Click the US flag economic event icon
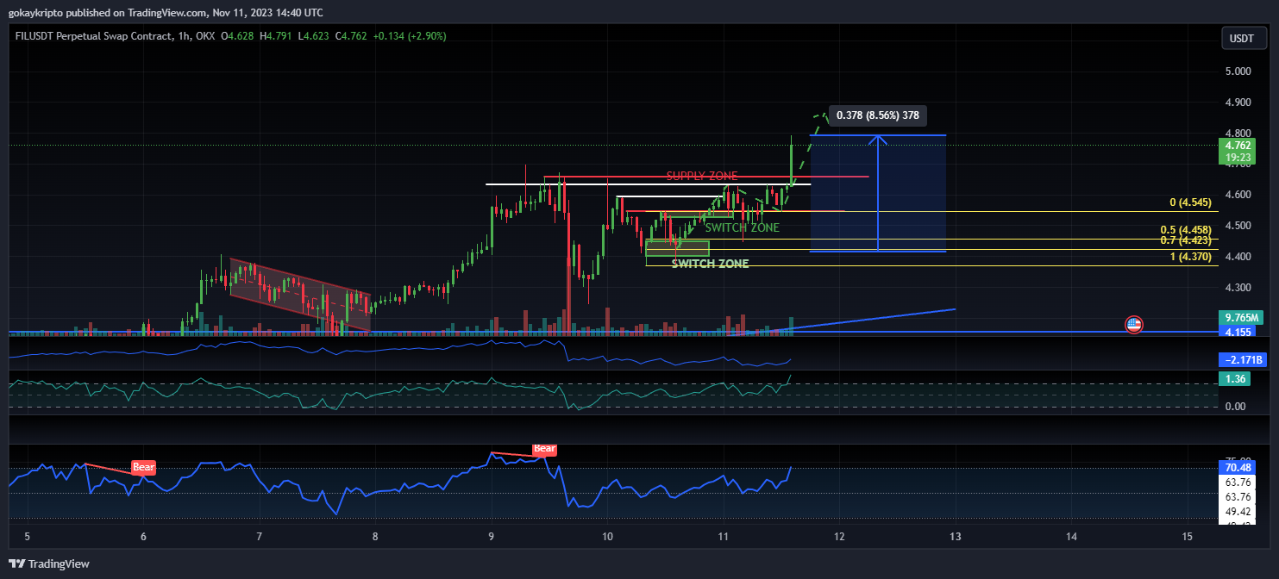 [x=1133, y=325]
